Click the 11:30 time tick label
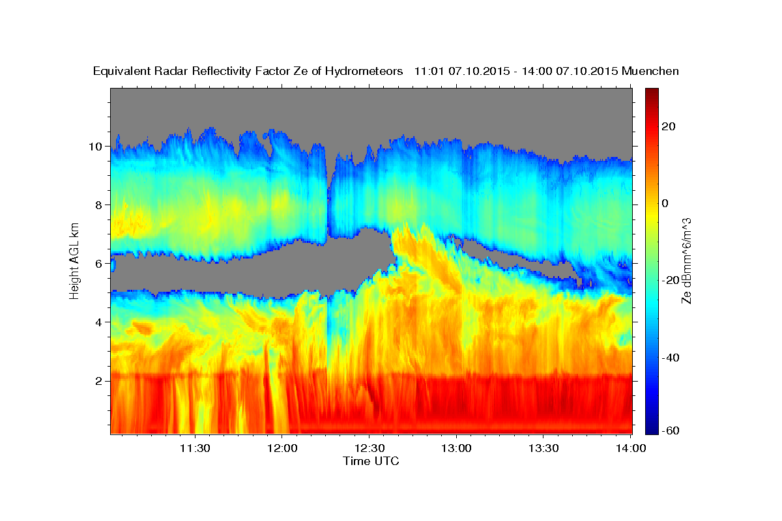The height and width of the screenshot is (521, 782). (x=195, y=449)
